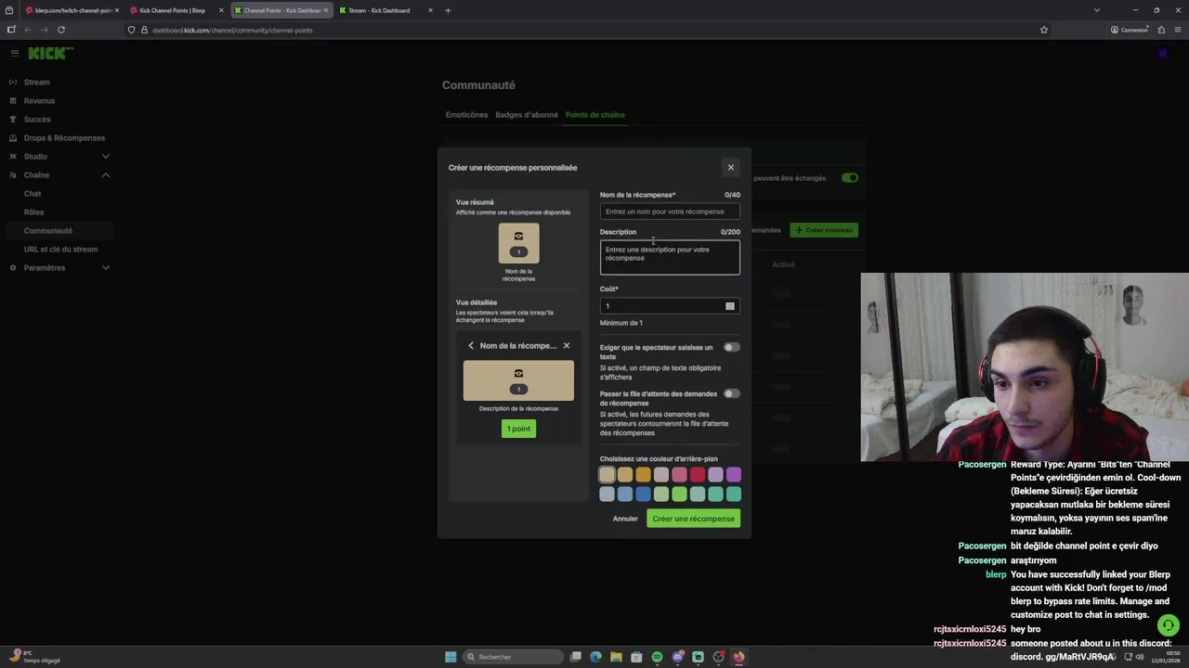
Task: Open the hamburger sidebar menu
Action: [x=14, y=53]
